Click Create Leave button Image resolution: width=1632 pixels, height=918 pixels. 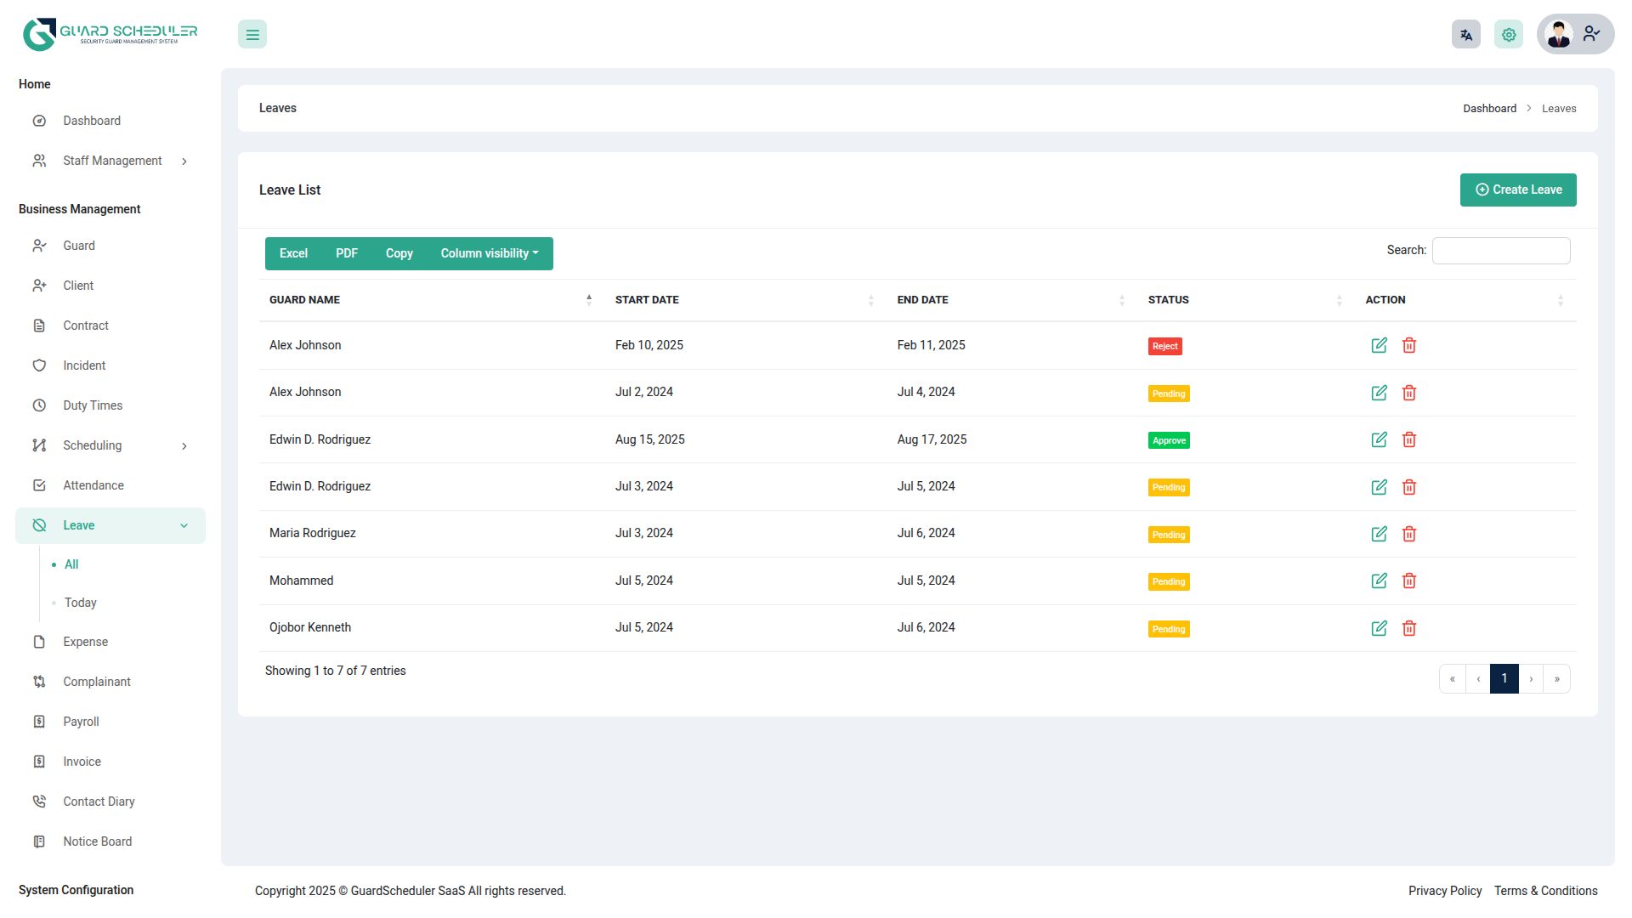(1518, 190)
